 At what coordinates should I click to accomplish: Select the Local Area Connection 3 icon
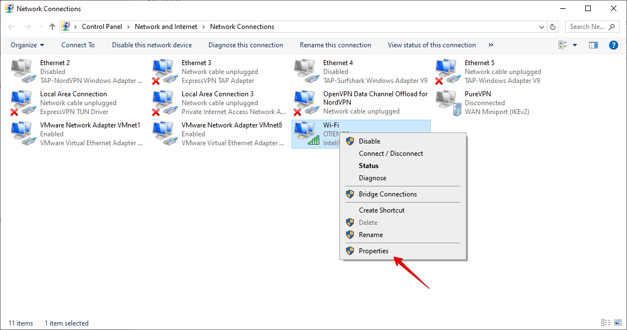click(x=165, y=102)
